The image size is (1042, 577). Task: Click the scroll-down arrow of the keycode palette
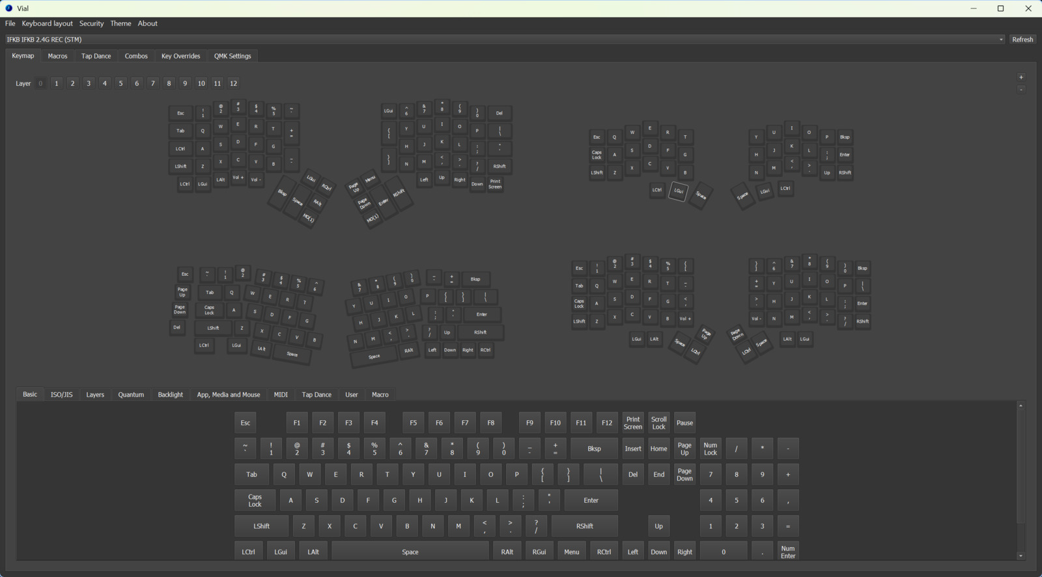[x=1021, y=556]
